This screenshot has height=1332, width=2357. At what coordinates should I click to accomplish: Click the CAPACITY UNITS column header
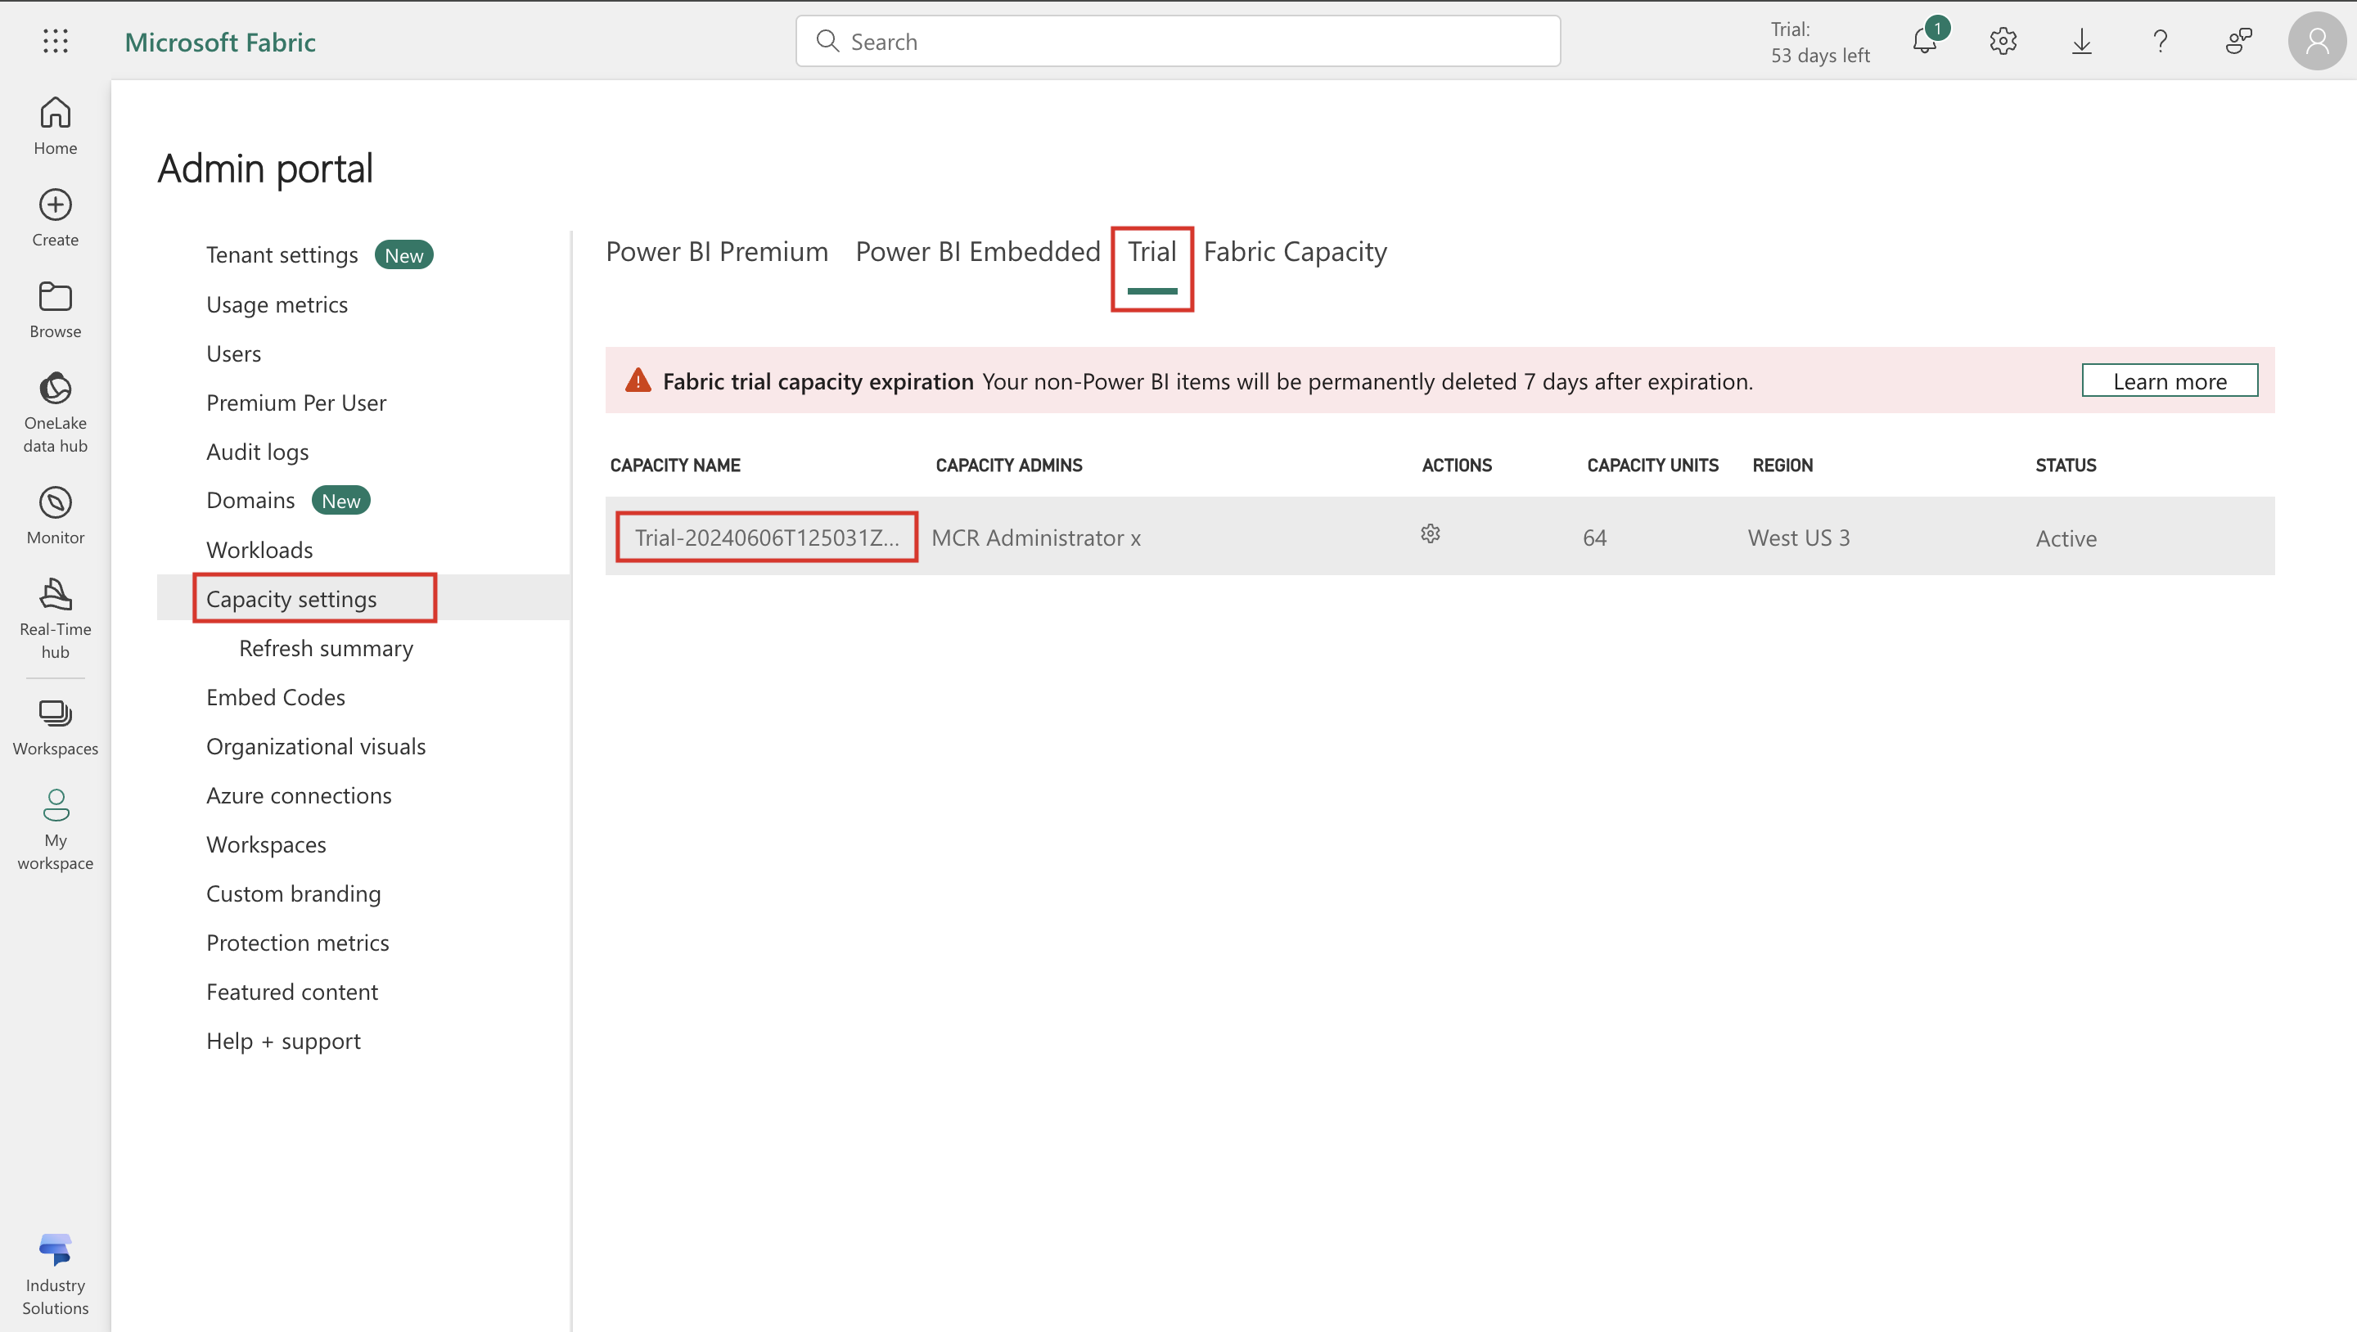(1652, 465)
